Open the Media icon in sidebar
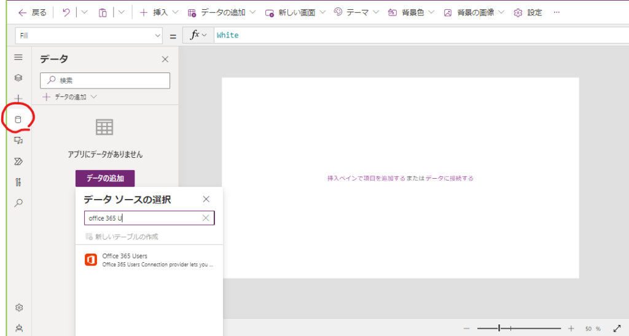 pos(18,140)
